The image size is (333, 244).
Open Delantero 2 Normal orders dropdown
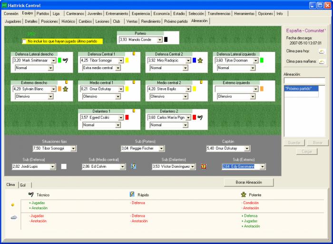tap(185, 125)
